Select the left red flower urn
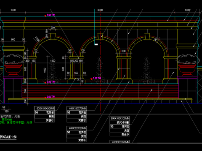The width and height of the screenshot is (202, 151). tap(13, 70)
